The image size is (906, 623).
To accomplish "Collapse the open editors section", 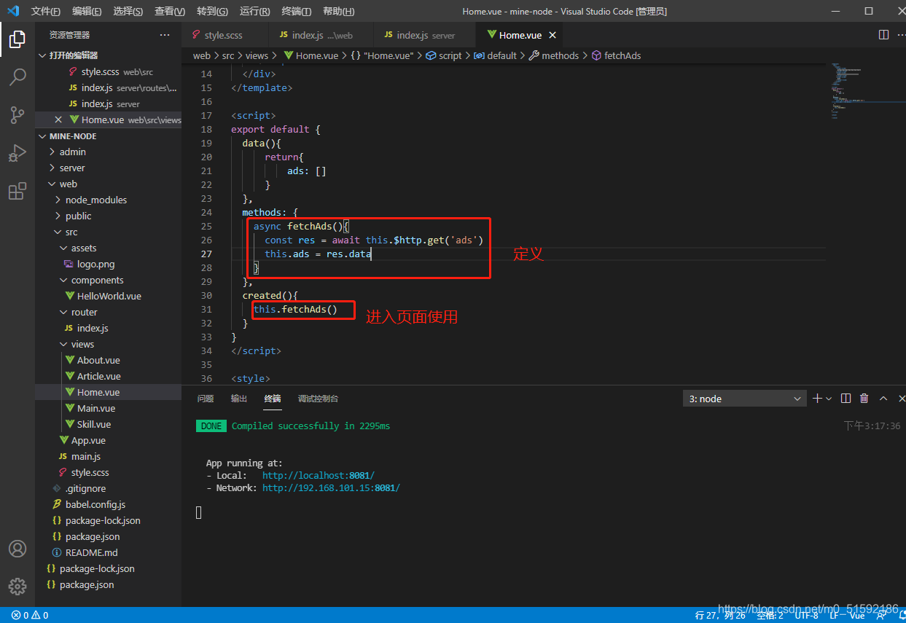I will pos(108,55).
